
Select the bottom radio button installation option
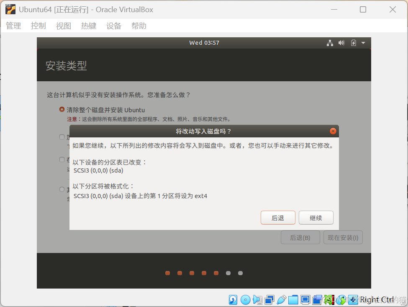pyautogui.click(x=62, y=189)
